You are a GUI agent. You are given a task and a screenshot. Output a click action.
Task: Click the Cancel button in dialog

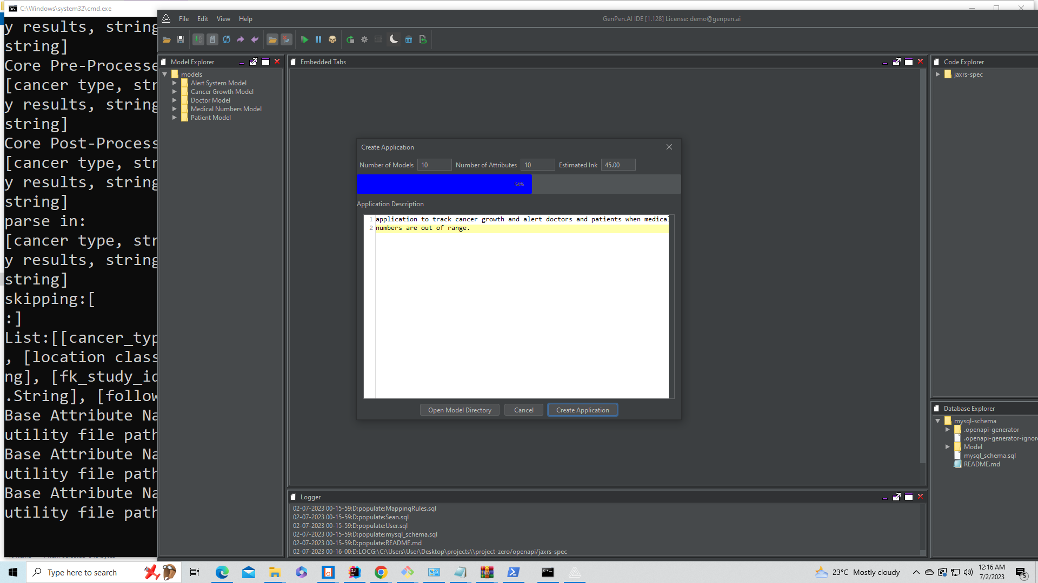524,410
